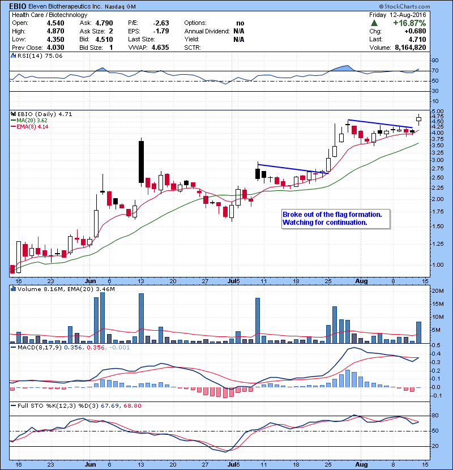Click the Ask price 4.790
Screen dimensions: 453x470
[104, 23]
